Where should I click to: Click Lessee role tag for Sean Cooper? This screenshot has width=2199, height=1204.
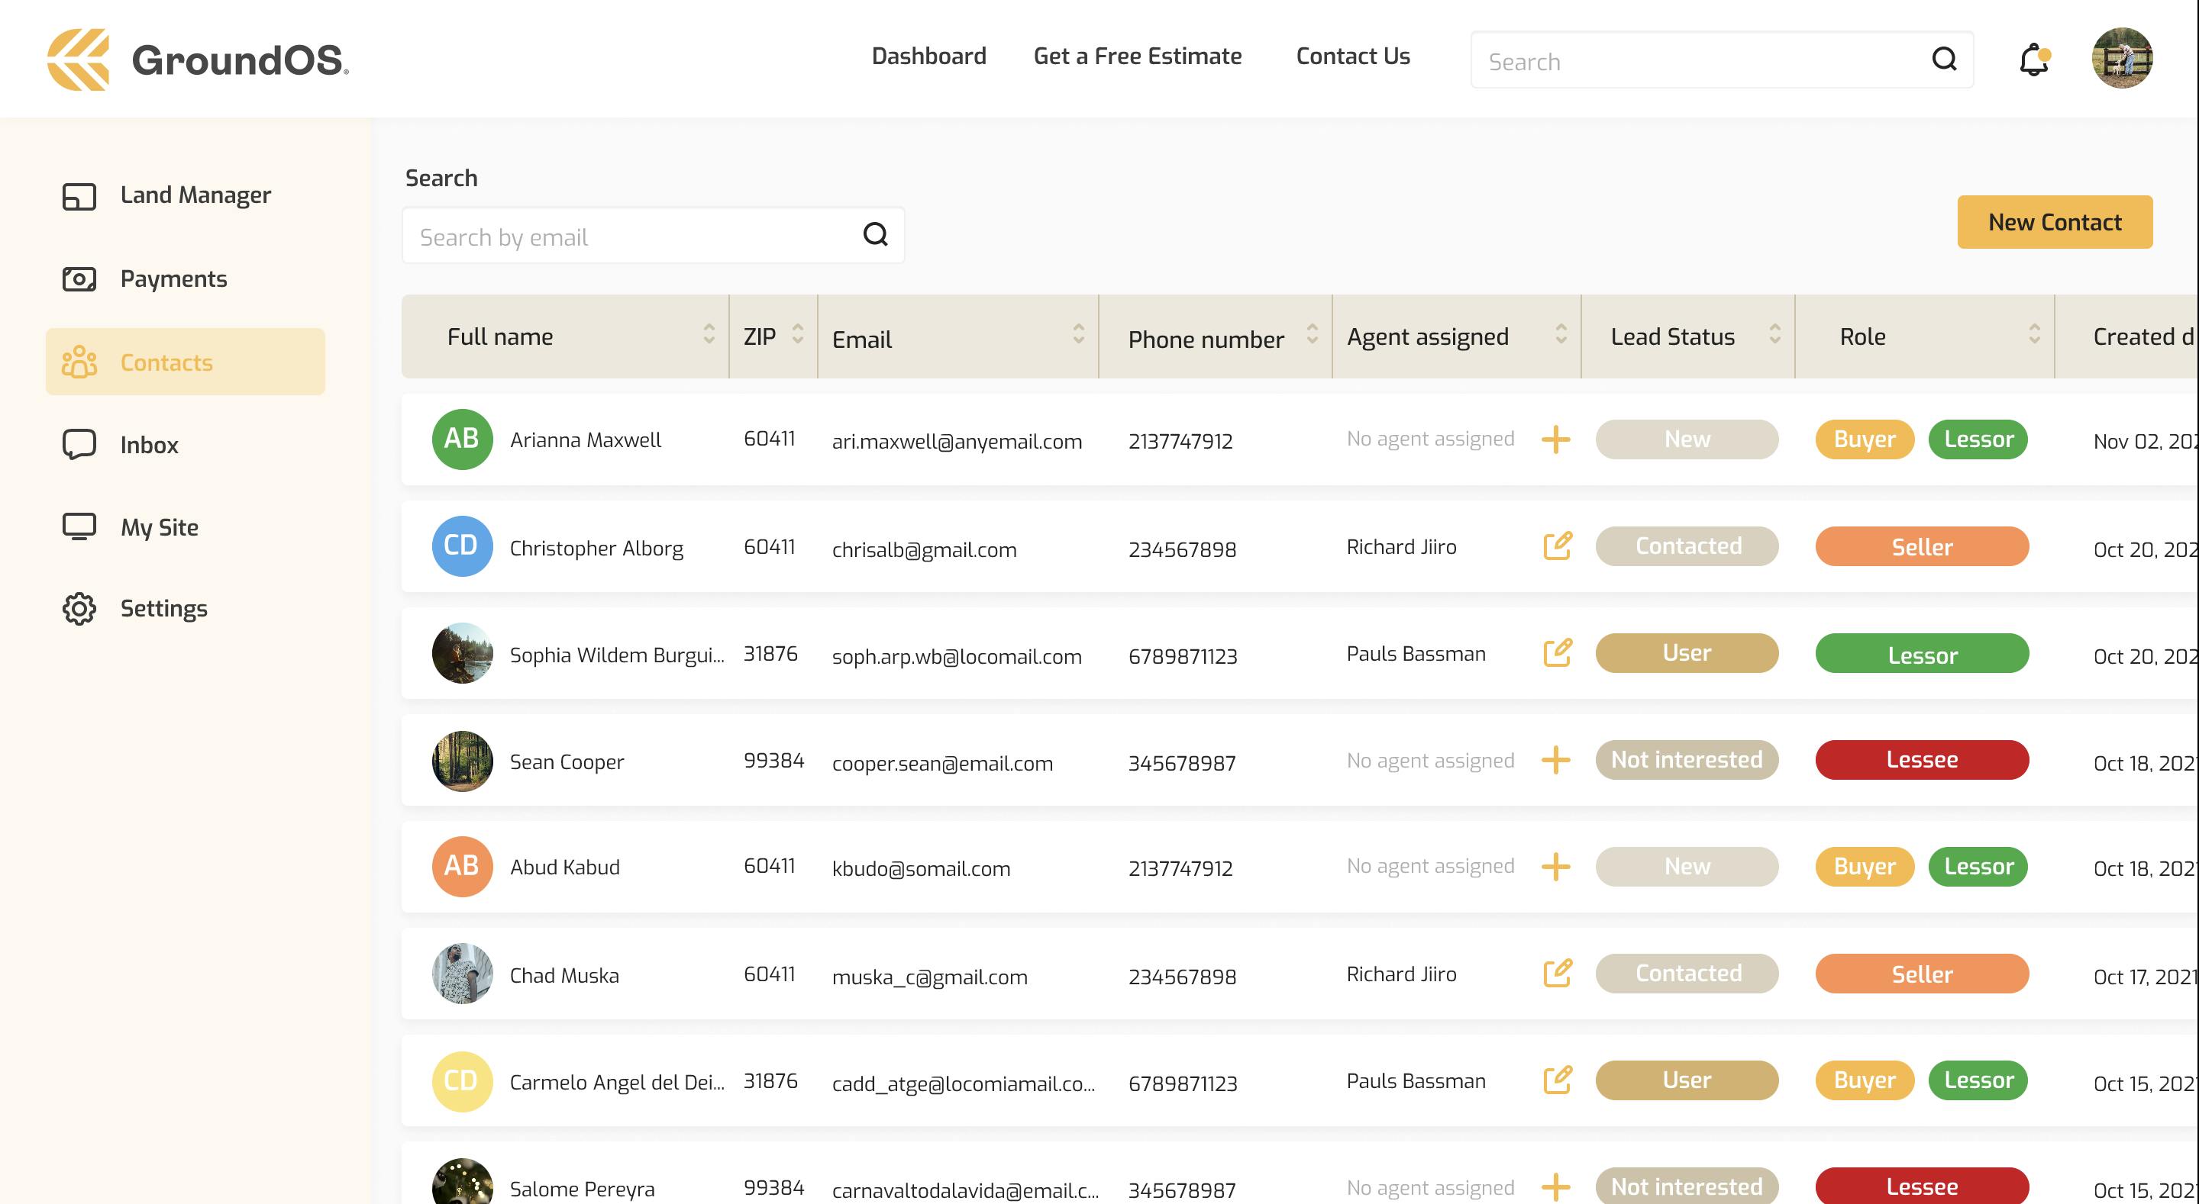pyautogui.click(x=1922, y=759)
